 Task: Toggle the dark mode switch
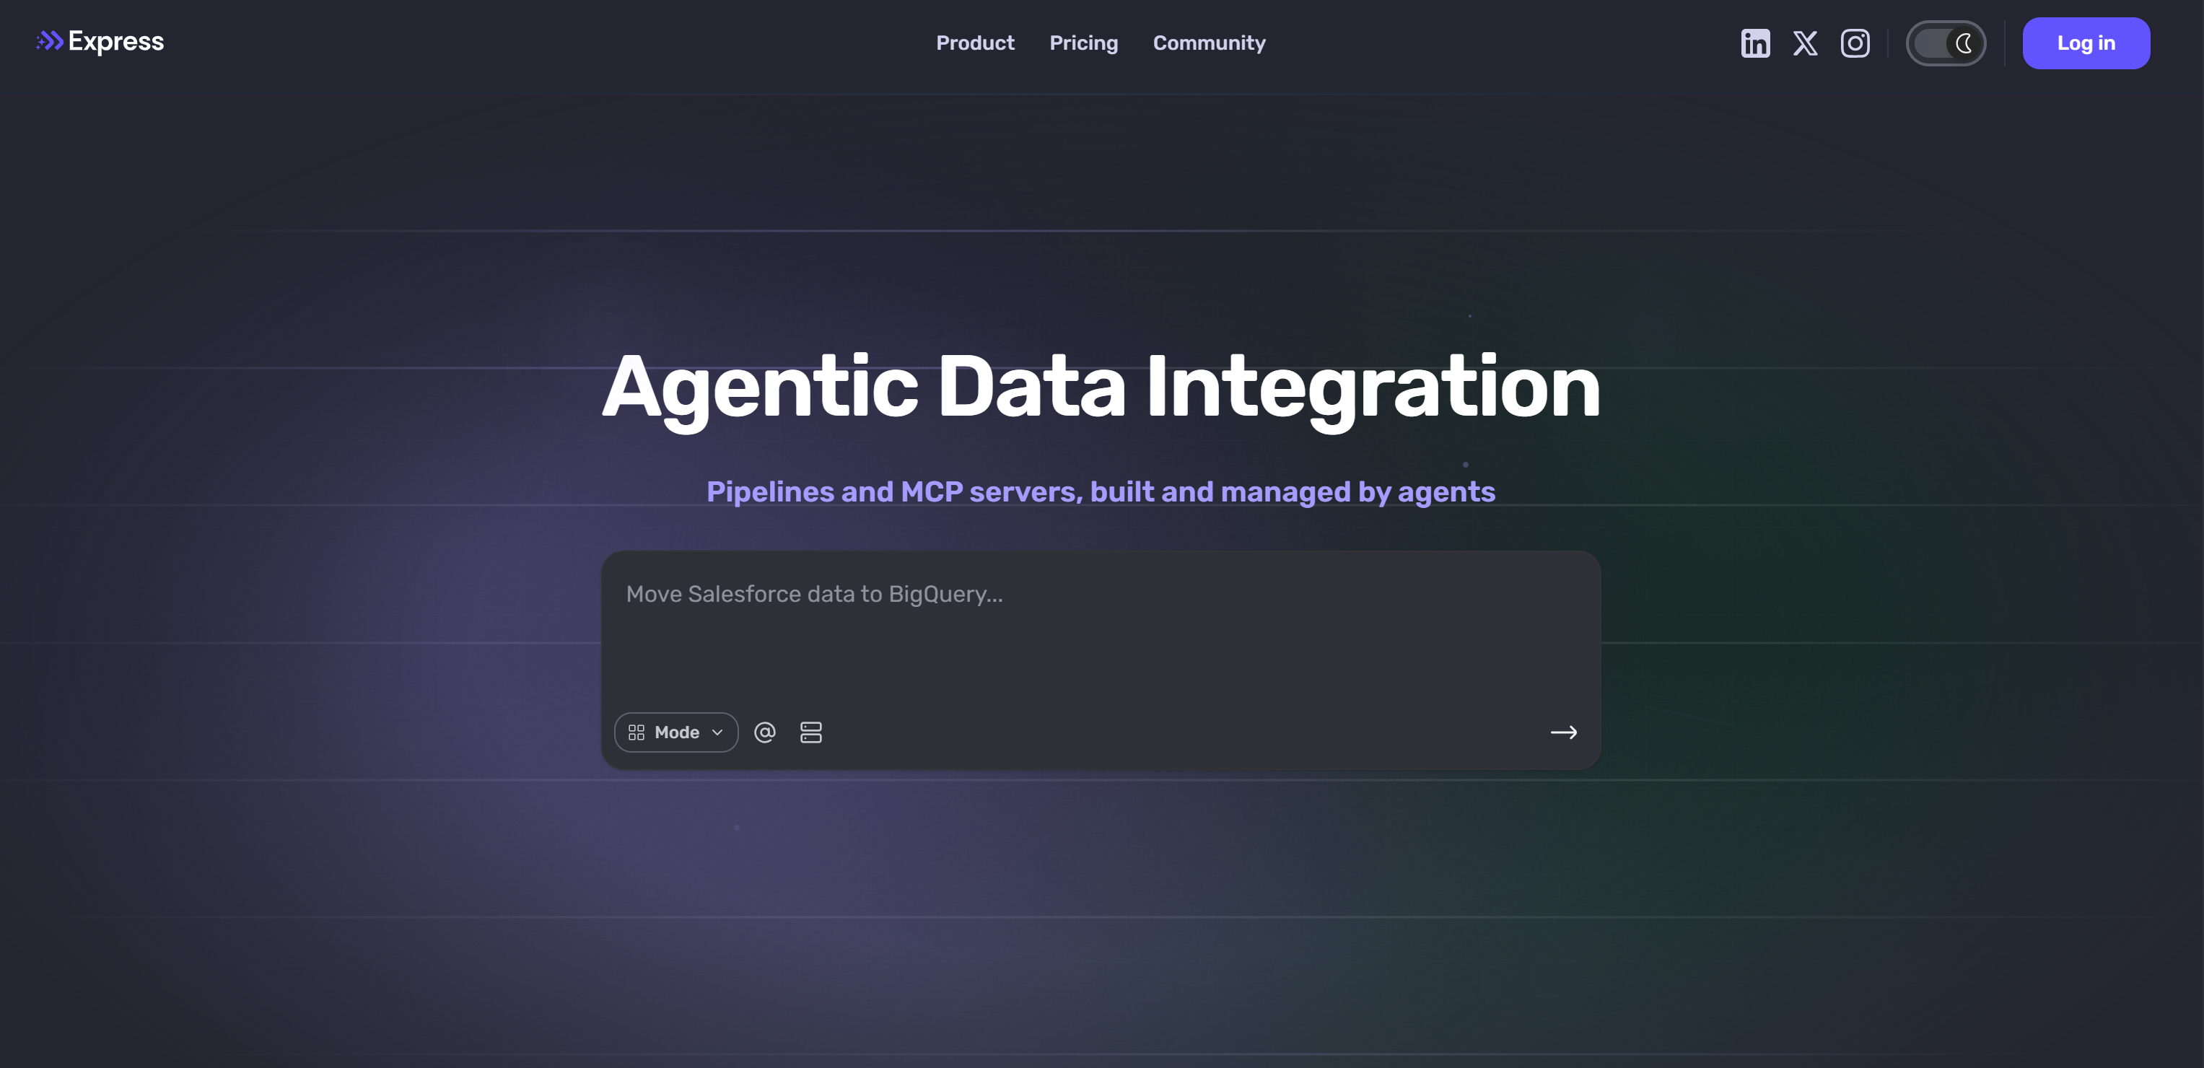(x=1946, y=43)
